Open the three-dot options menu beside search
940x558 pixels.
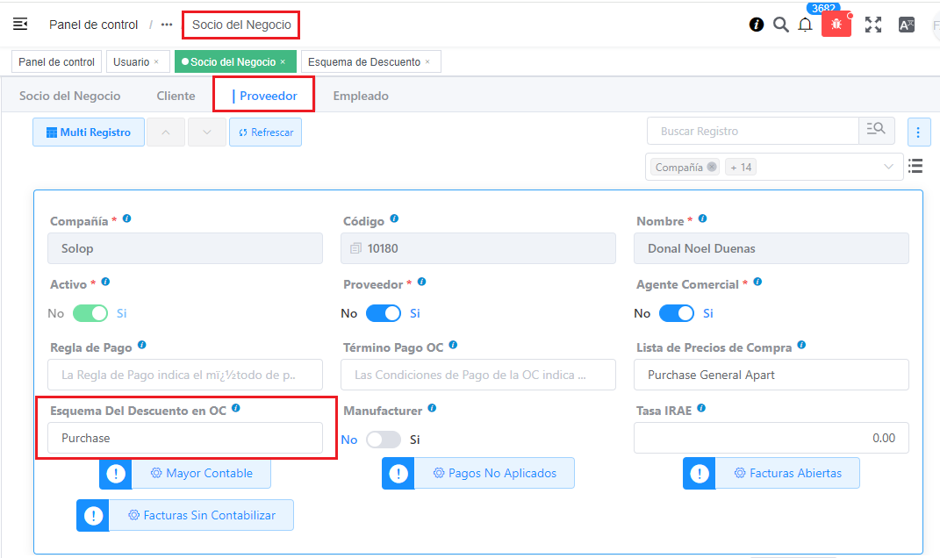click(x=918, y=132)
